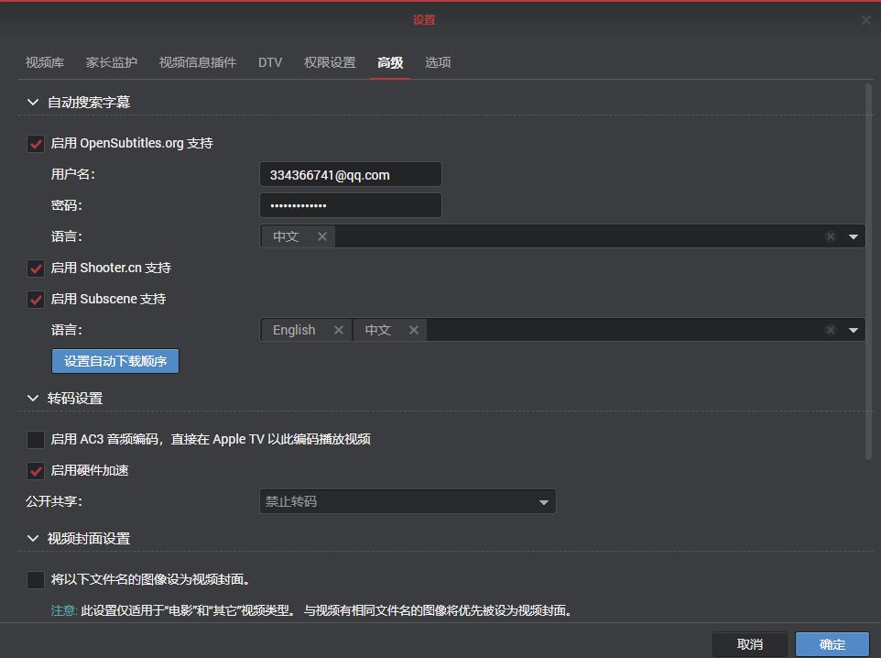Collapse the 视频封面设置 section
Image resolution: width=881 pixels, height=658 pixels.
pyautogui.click(x=33, y=538)
